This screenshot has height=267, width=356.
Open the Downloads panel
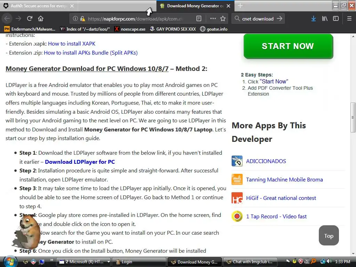click(x=314, y=19)
